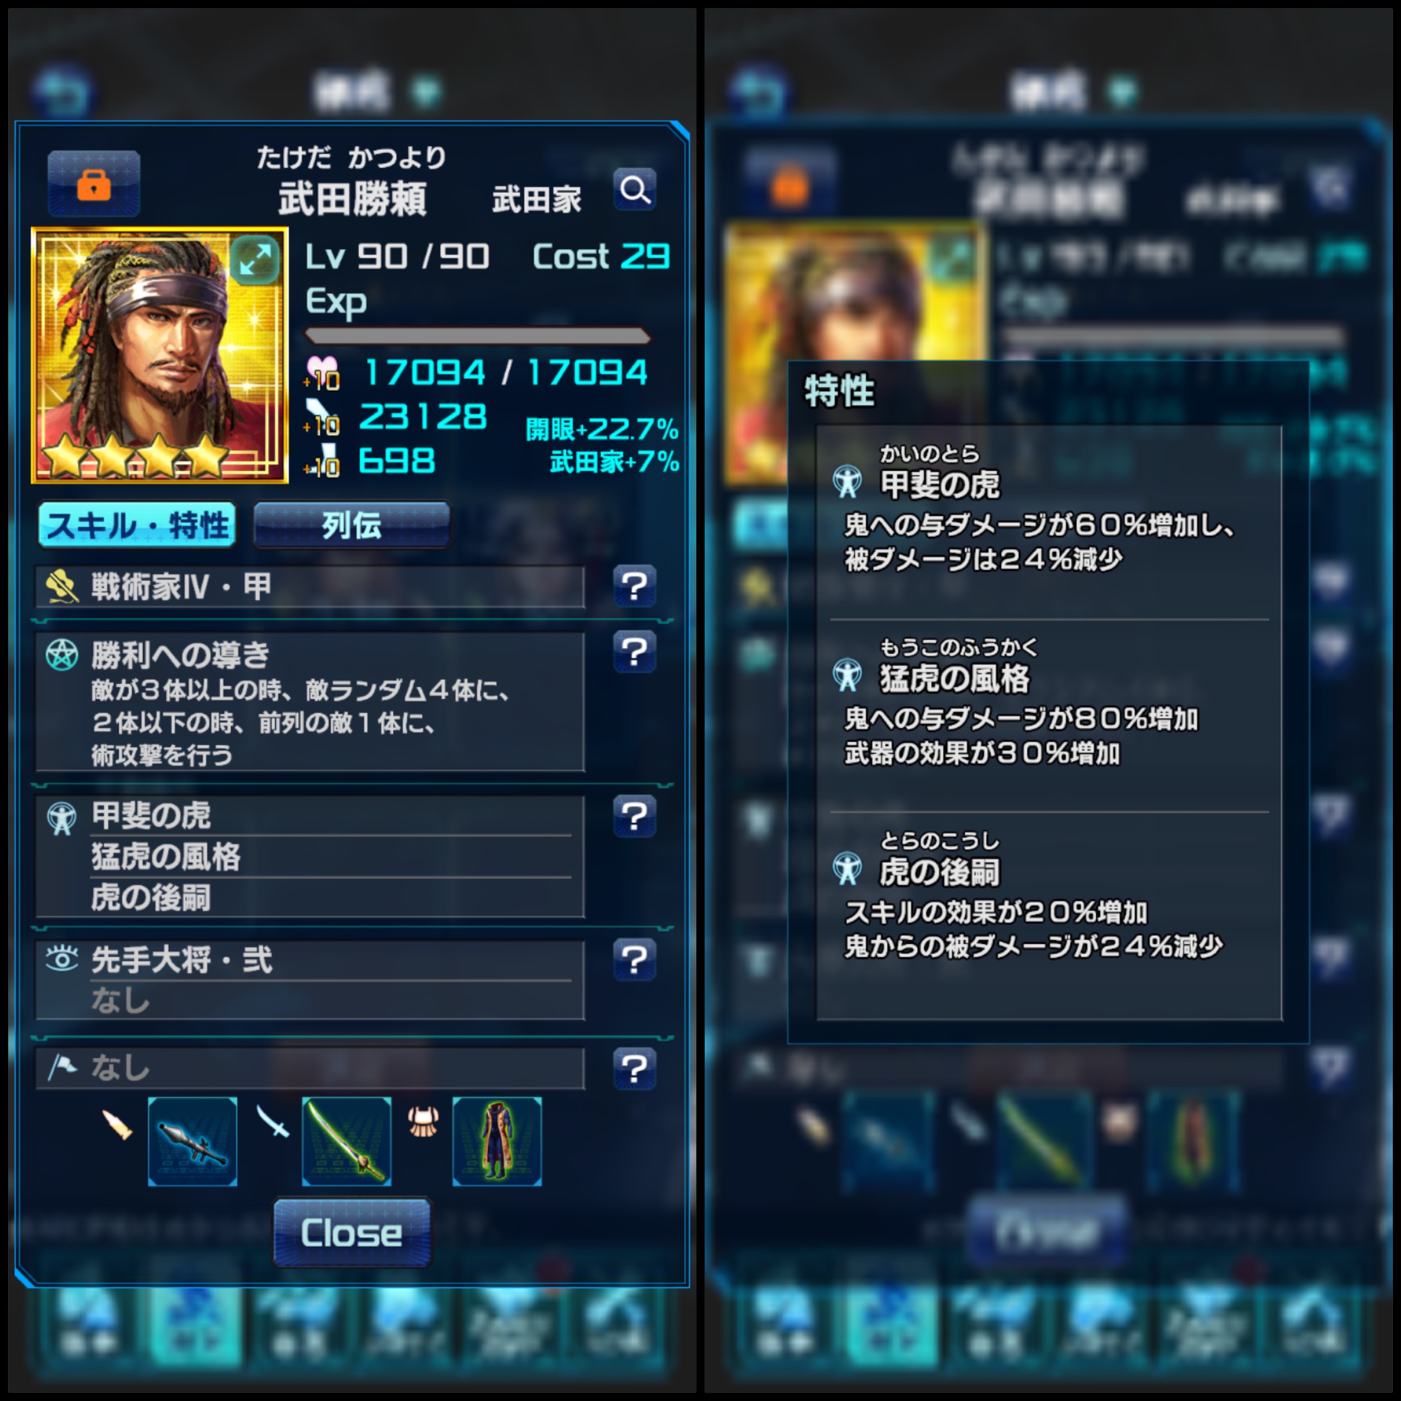Image resolution: width=1401 pixels, height=1401 pixels.
Task: Open help for 勝利への導き skill
Action: pyautogui.click(x=634, y=652)
